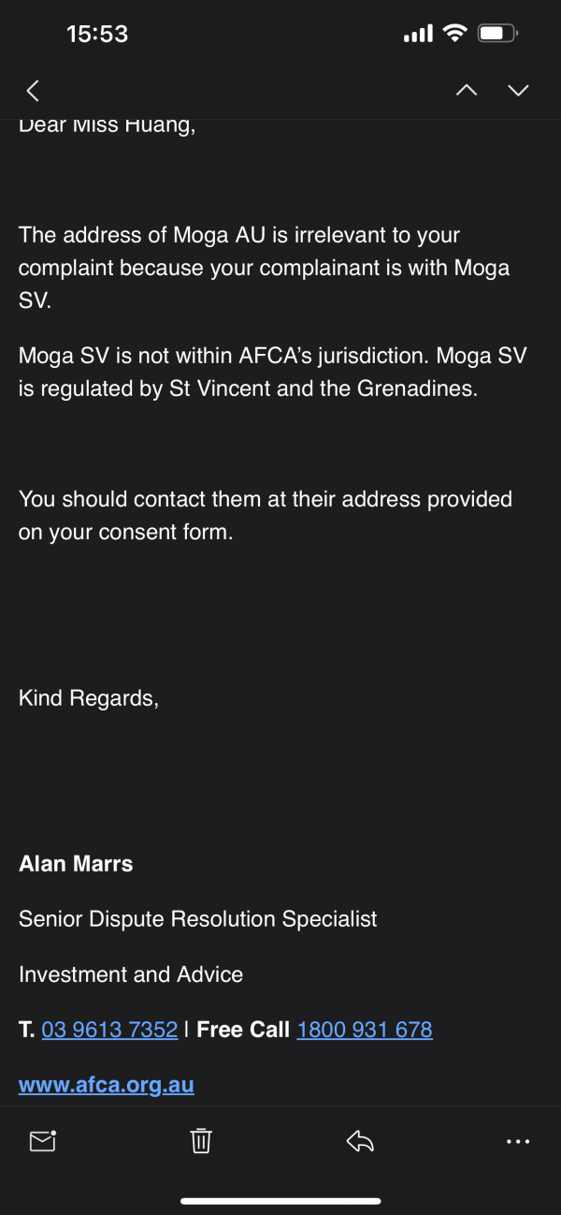Tap the 15:53 clock in status bar

(x=97, y=34)
